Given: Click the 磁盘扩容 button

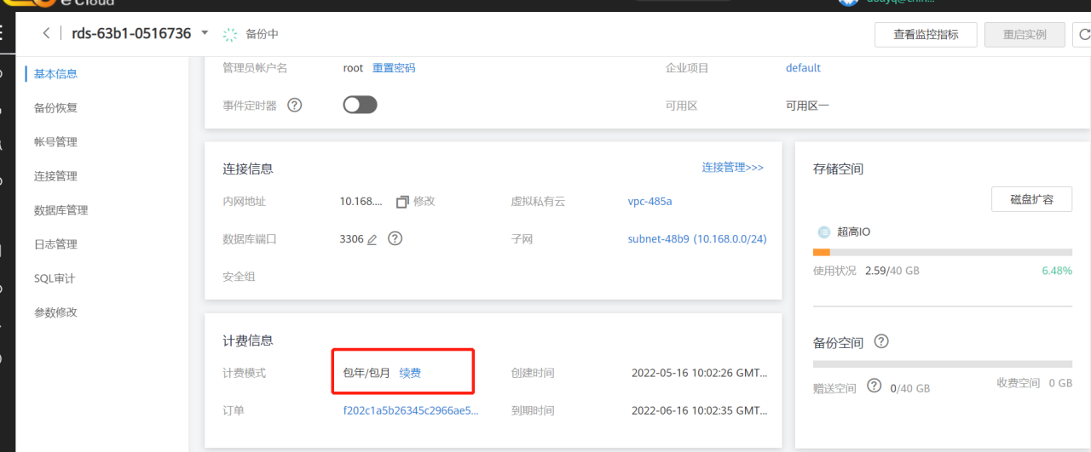Looking at the screenshot, I should [1031, 199].
